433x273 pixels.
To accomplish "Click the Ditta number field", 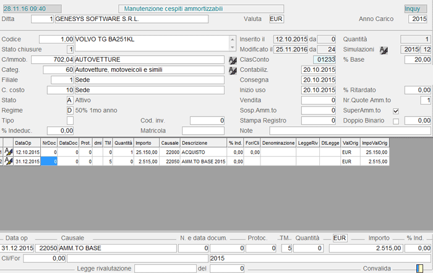I will pos(42,19).
